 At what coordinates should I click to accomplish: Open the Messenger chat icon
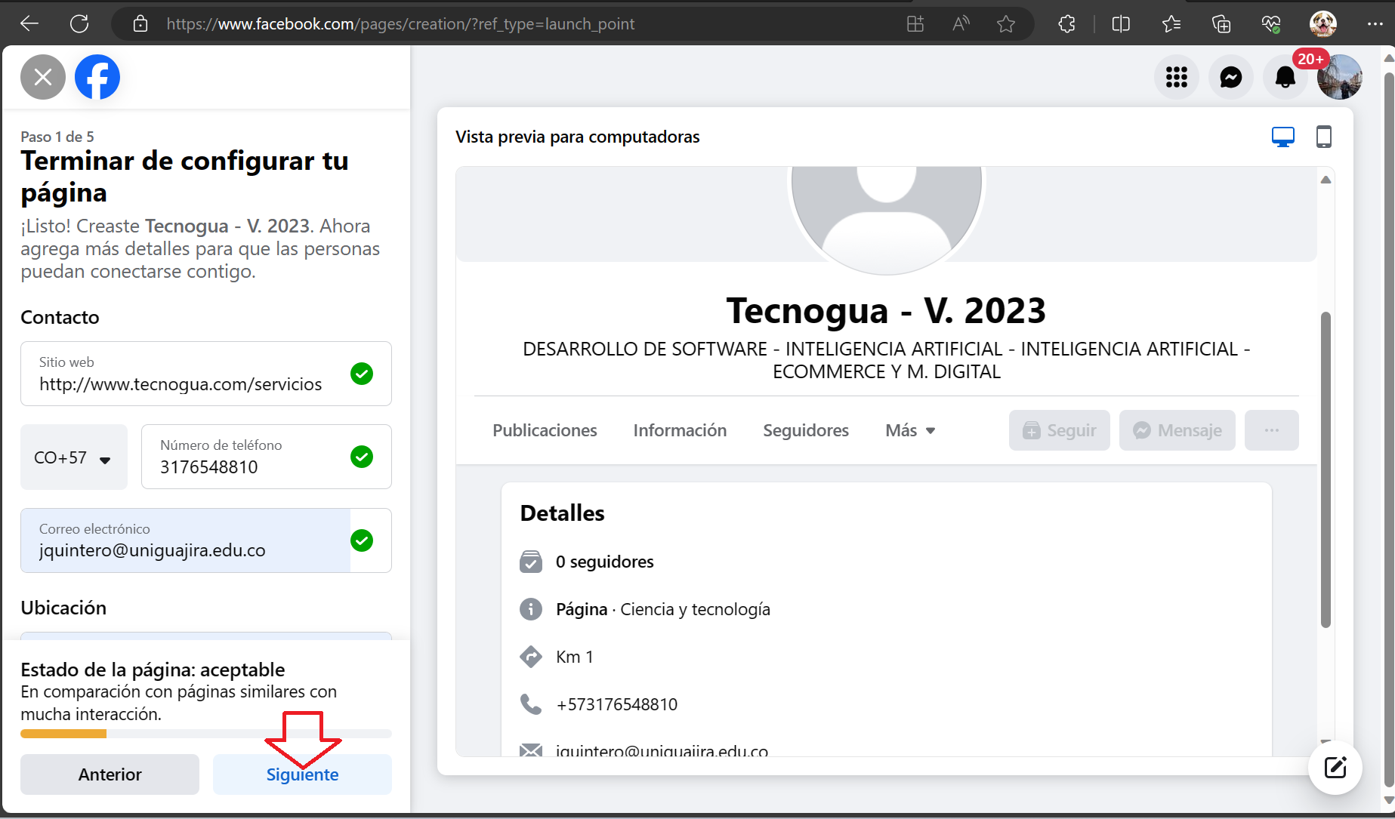(x=1230, y=77)
